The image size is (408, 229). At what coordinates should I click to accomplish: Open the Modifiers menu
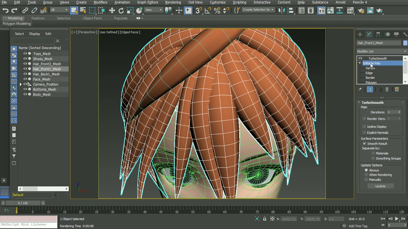pyautogui.click(x=100, y=2)
